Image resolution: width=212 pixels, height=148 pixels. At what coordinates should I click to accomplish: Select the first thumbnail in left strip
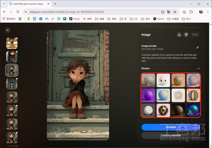[12, 43]
